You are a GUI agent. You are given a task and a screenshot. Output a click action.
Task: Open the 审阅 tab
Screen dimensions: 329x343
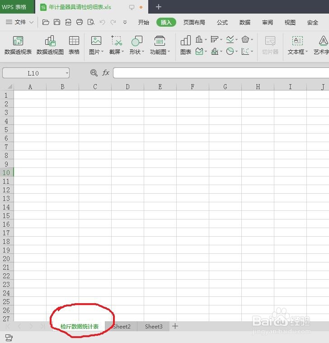point(268,22)
